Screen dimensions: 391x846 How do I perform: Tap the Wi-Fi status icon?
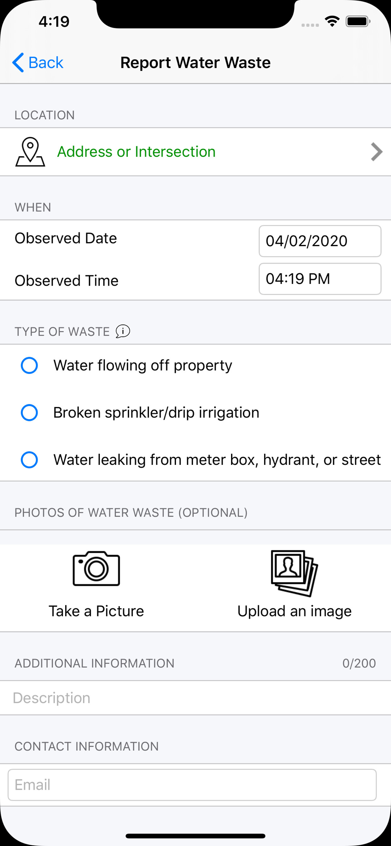click(x=332, y=21)
